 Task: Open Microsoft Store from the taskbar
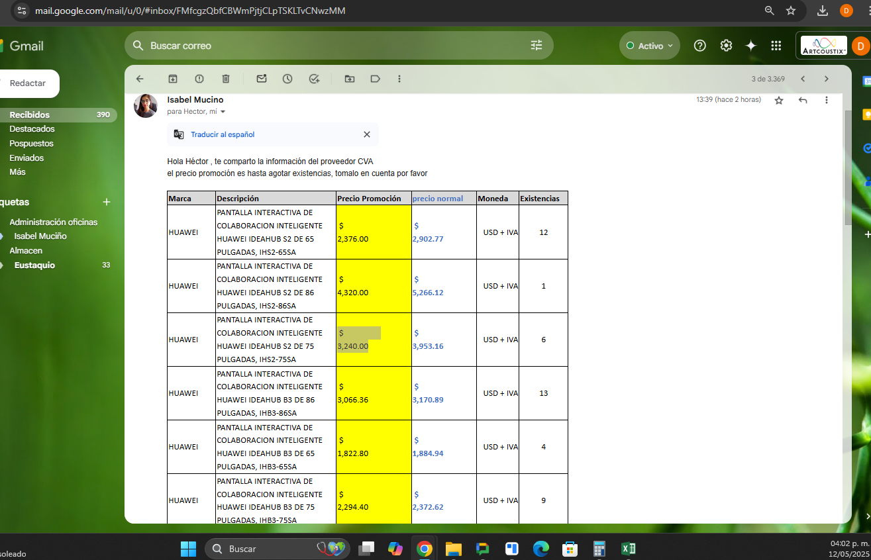(570, 549)
